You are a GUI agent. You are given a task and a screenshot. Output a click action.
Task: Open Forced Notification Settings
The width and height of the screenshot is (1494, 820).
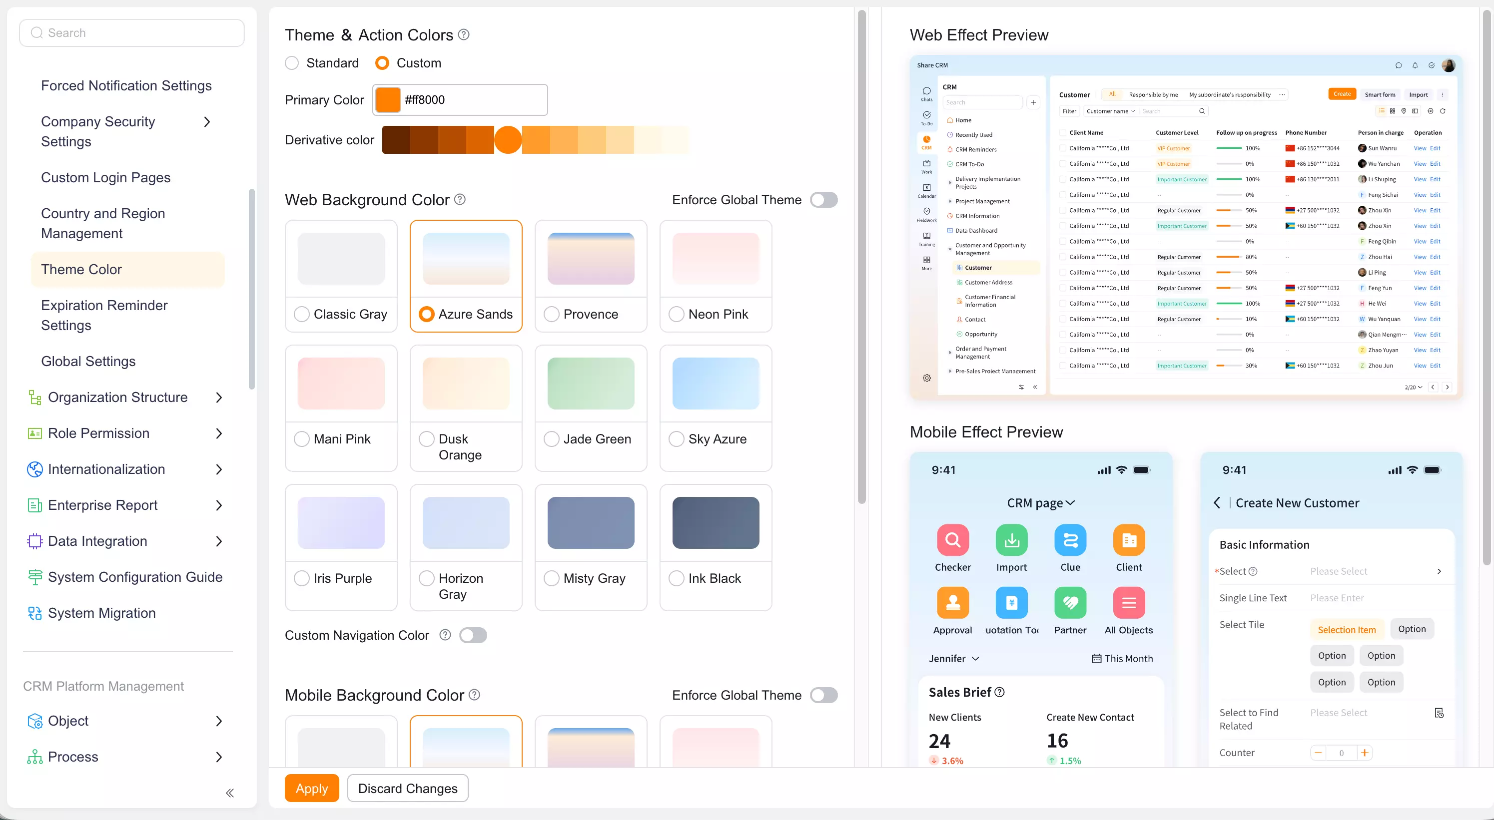coord(126,85)
